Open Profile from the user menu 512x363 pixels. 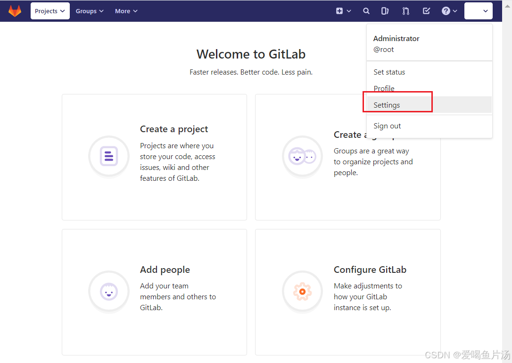(429, 88)
